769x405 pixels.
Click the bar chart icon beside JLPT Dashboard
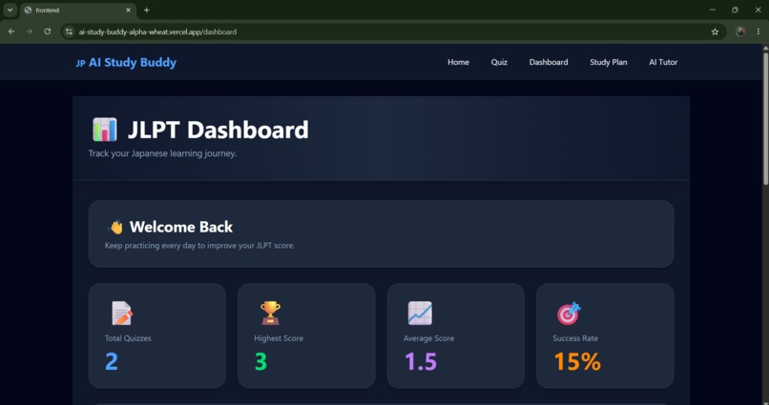point(104,130)
